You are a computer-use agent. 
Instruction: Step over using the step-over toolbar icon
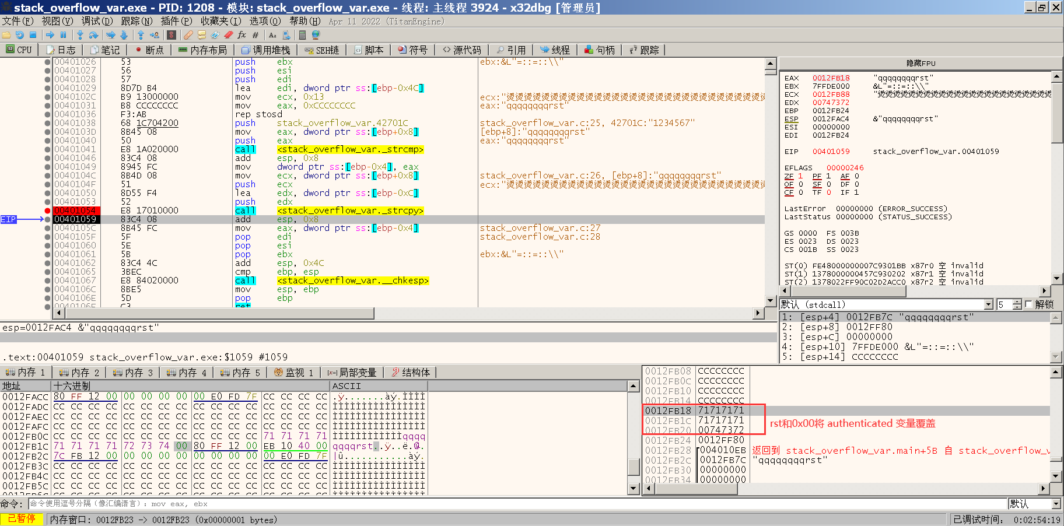[x=93, y=36]
